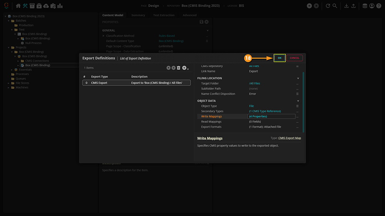Open ellipsis editor for Export Formats

click(x=297, y=127)
